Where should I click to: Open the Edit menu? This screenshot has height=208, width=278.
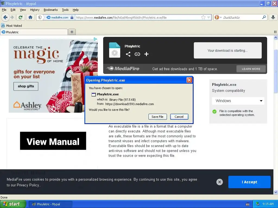click(13, 10)
